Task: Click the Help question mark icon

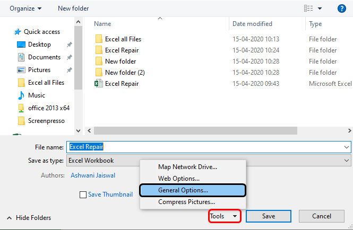Action: click(x=342, y=8)
